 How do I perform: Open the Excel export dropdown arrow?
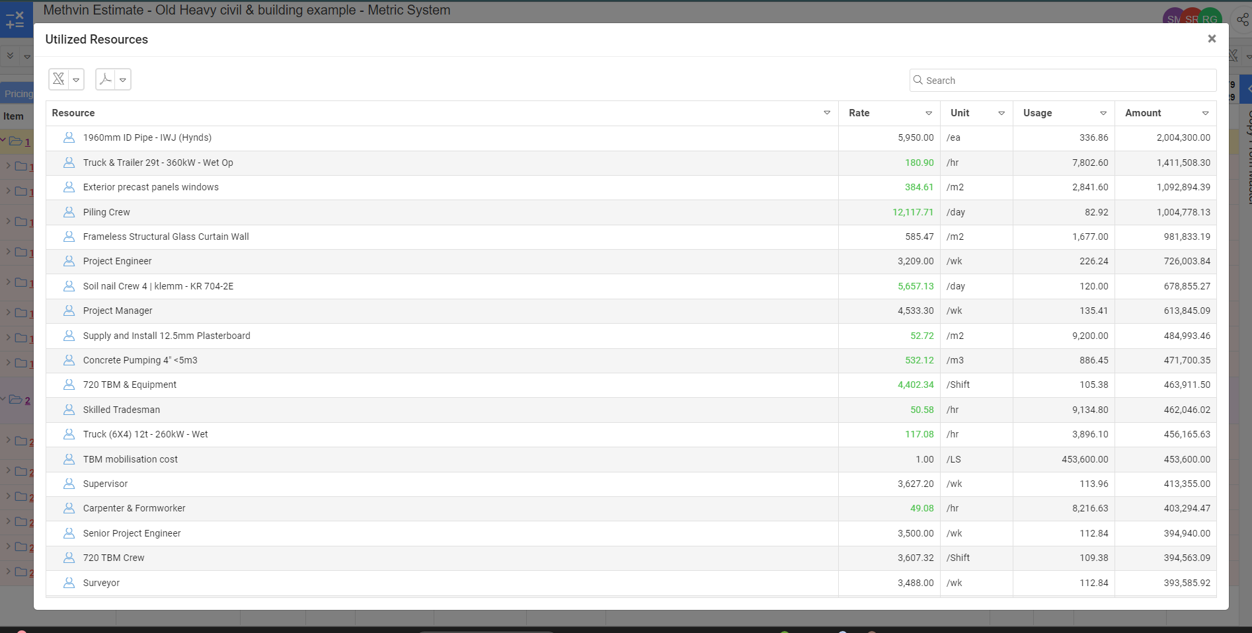click(x=77, y=80)
